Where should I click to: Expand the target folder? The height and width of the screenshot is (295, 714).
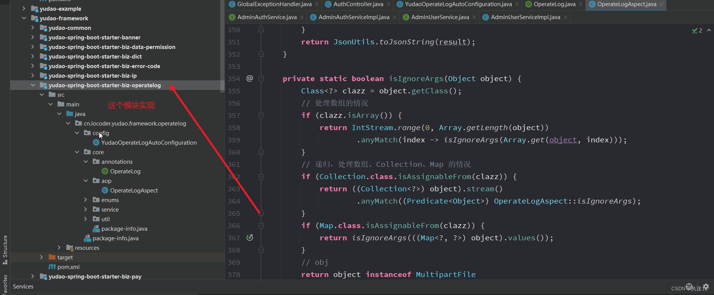(x=41, y=257)
